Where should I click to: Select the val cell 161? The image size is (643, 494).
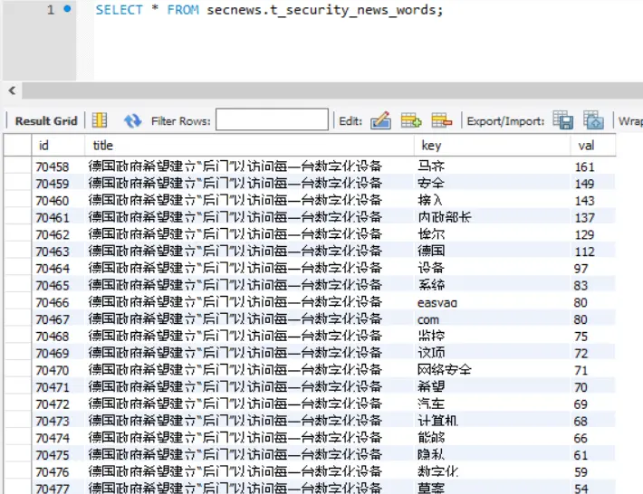[593, 166]
